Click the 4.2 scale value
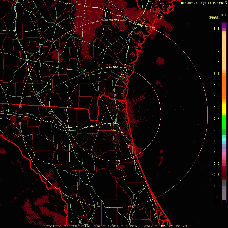The image size is (228, 228). [217, 107]
